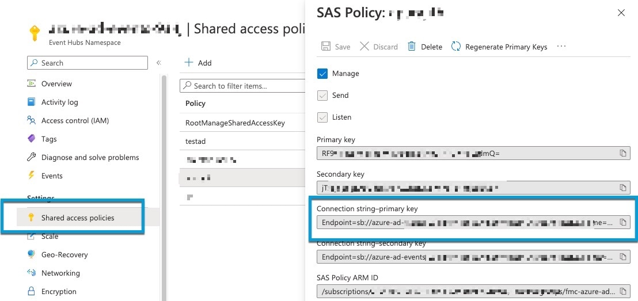The height and width of the screenshot is (301, 638).
Task: Click the lightning bolt Events icon
Action: (31, 176)
